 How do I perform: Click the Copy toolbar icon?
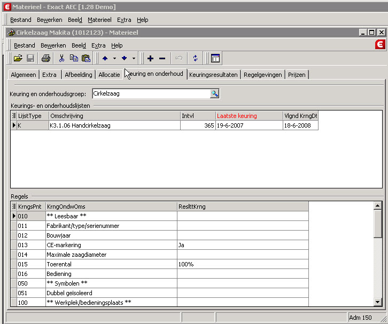point(74,58)
